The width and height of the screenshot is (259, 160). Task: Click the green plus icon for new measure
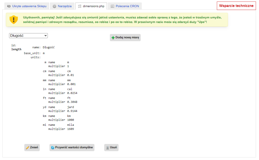coord(113,38)
